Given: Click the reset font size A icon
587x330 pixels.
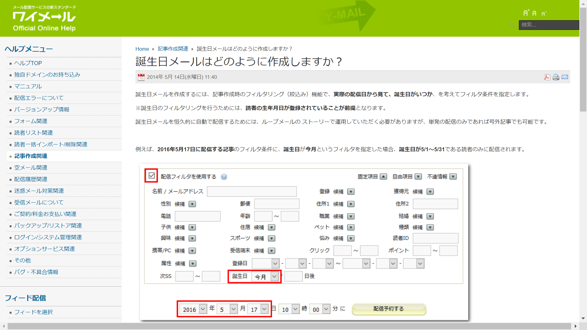Looking at the screenshot, I should [534, 13].
